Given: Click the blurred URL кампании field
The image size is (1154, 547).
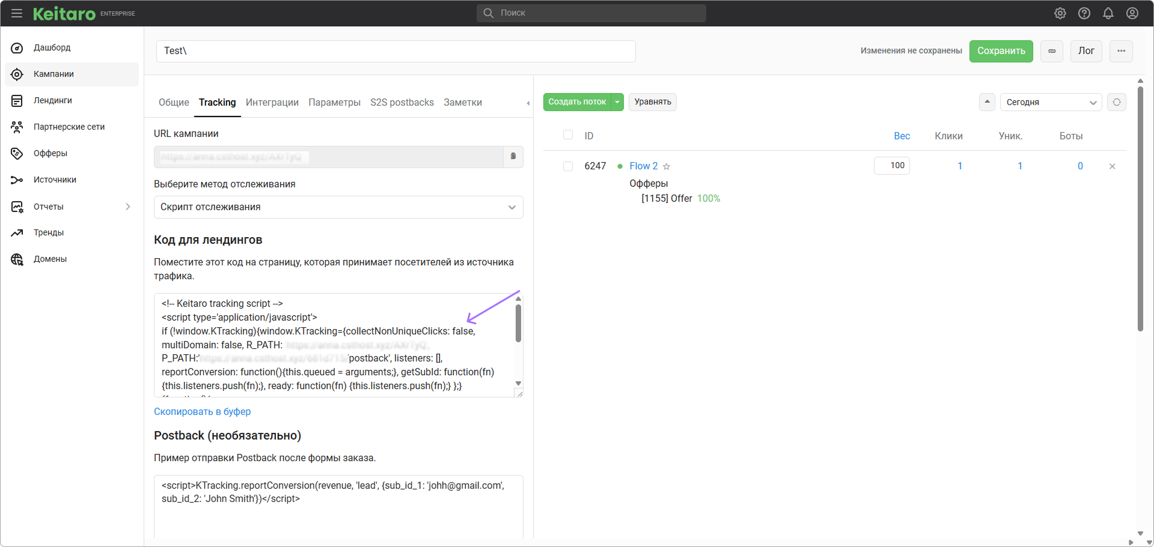Looking at the screenshot, I should [329, 157].
